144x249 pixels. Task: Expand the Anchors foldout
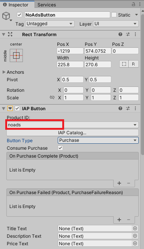4,72
